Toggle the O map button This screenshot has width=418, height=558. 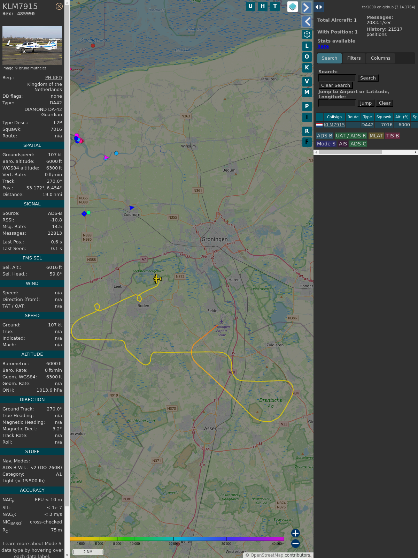tap(307, 56)
